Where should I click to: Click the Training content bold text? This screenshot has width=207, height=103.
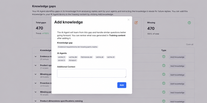[117, 35]
